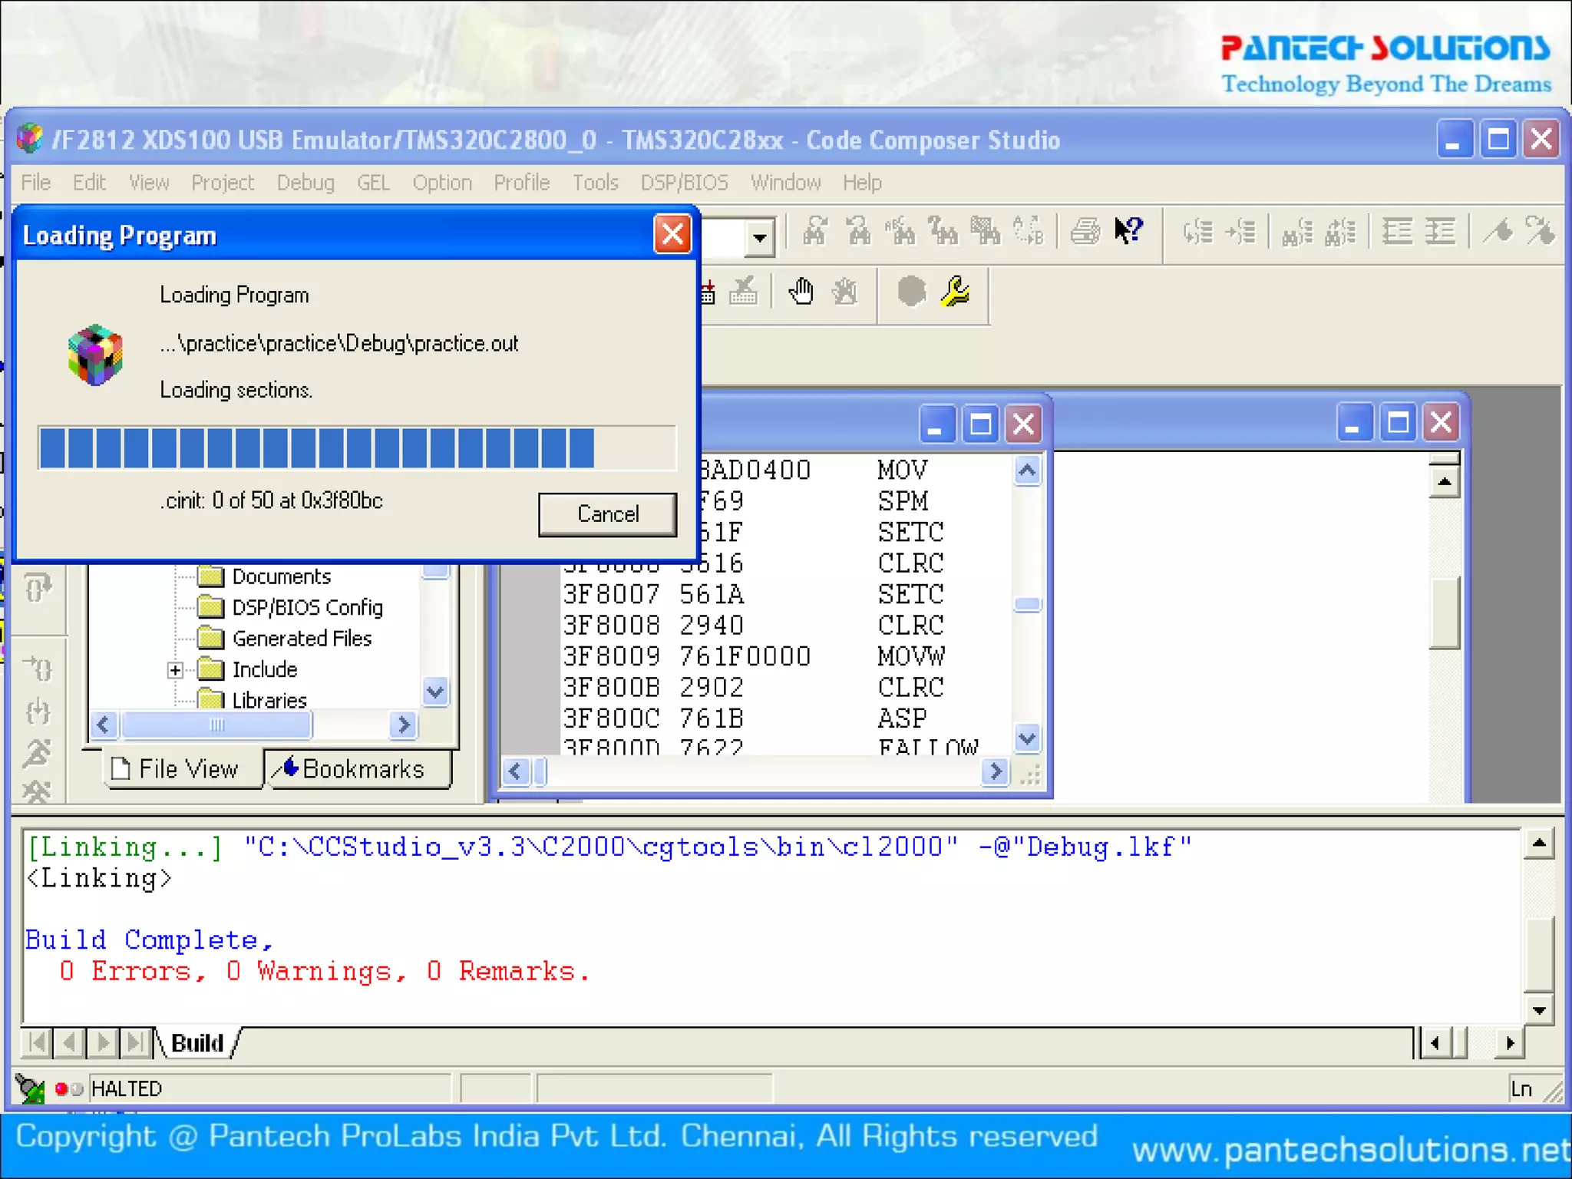
Task: Click the loading progress bar
Action: [x=357, y=448]
